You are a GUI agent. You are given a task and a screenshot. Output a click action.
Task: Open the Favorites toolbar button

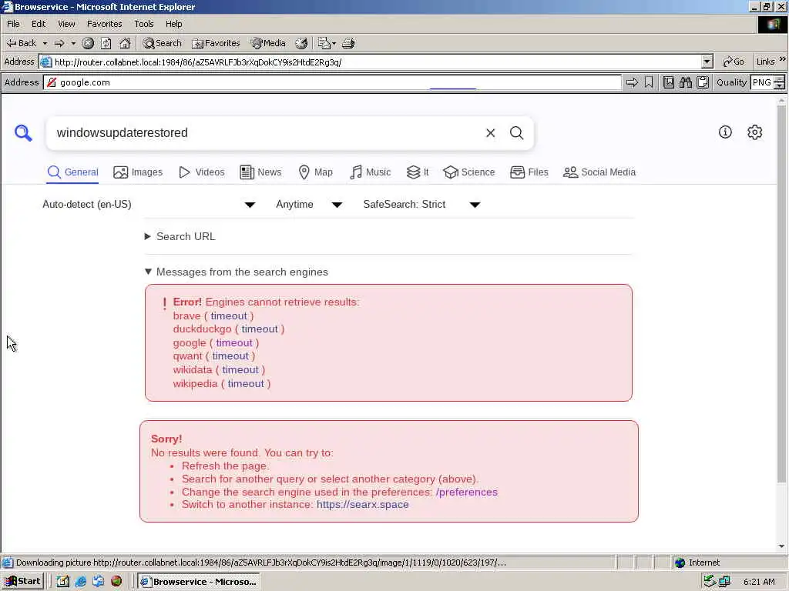(216, 43)
